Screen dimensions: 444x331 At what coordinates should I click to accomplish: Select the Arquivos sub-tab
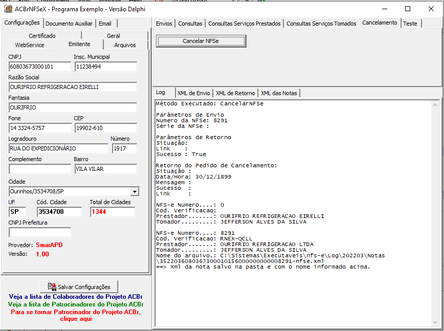125,45
